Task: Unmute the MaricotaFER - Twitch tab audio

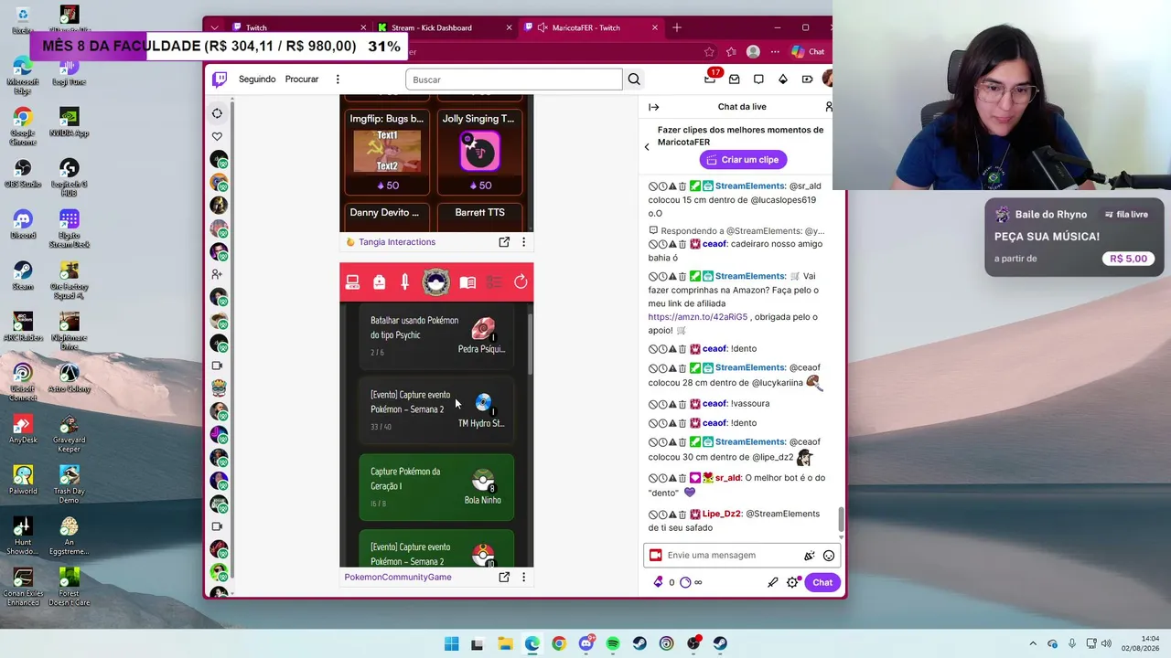Action: point(543,27)
